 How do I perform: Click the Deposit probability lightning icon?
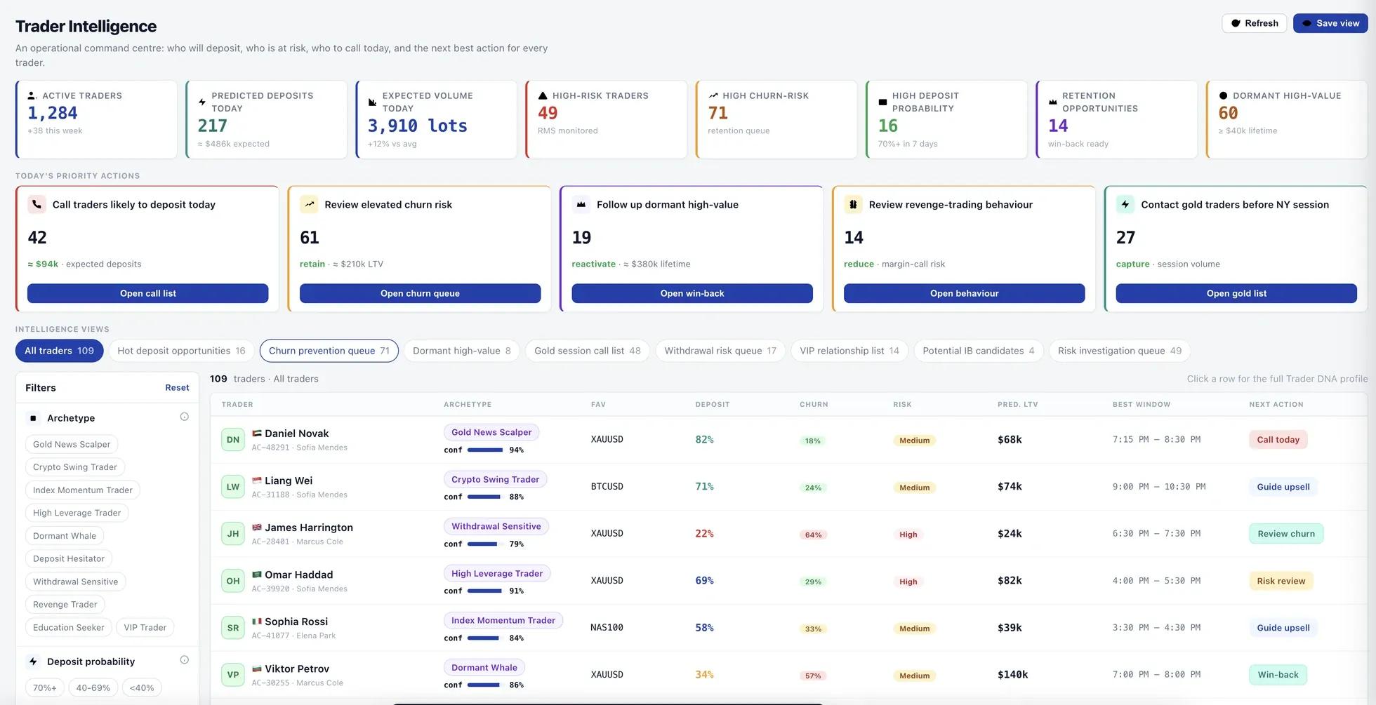pyautogui.click(x=33, y=662)
